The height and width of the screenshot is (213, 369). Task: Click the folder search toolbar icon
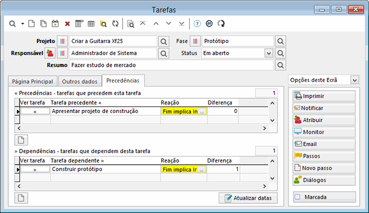pyautogui.click(x=103, y=23)
